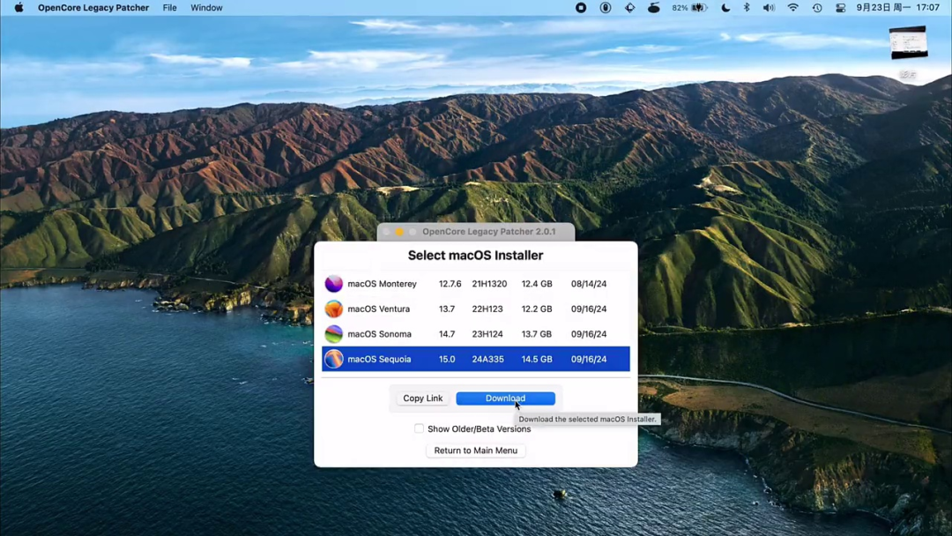Open the File menu

click(x=169, y=8)
